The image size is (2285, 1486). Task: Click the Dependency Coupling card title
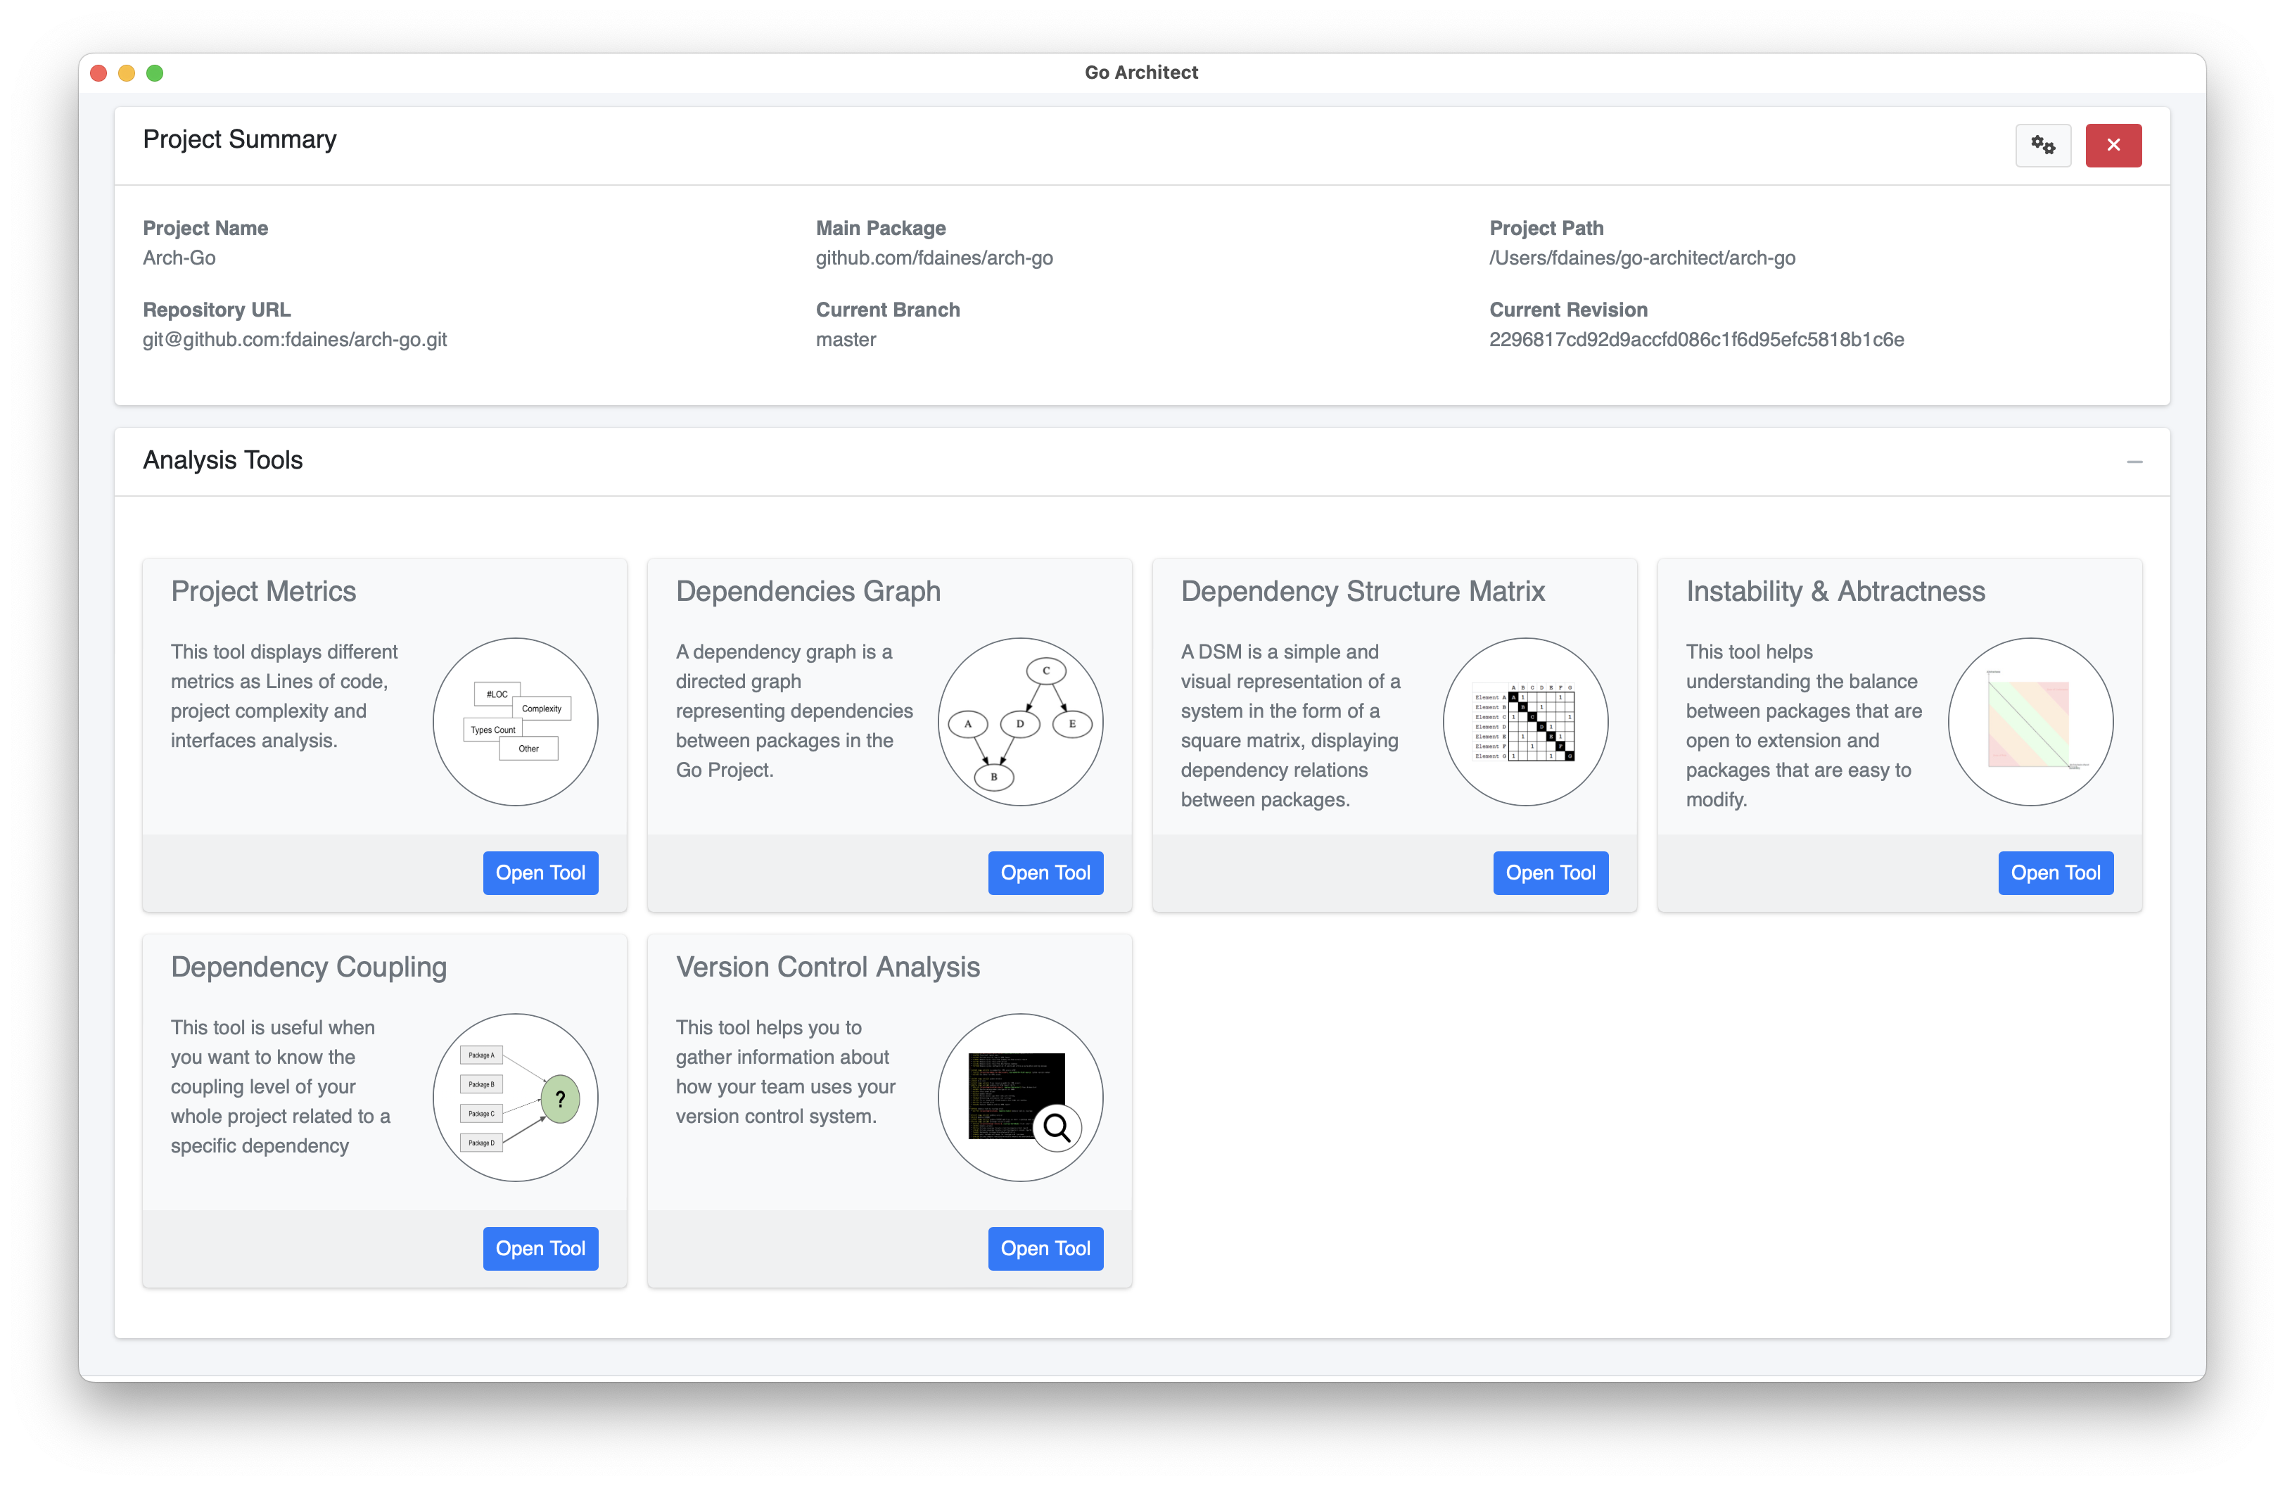click(309, 967)
